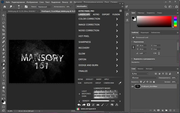Click the APPLY button

pos(107,79)
